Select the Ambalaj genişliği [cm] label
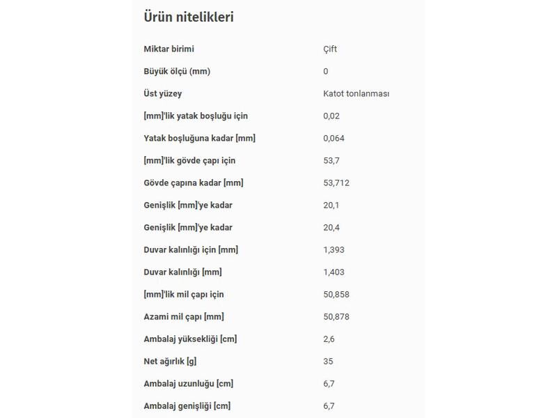Screen dimensions: 557x418 point(187,406)
